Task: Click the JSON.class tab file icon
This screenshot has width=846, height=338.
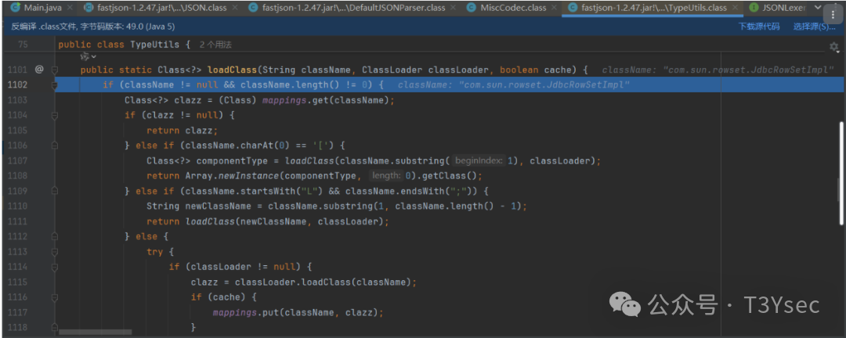Action: (89, 8)
